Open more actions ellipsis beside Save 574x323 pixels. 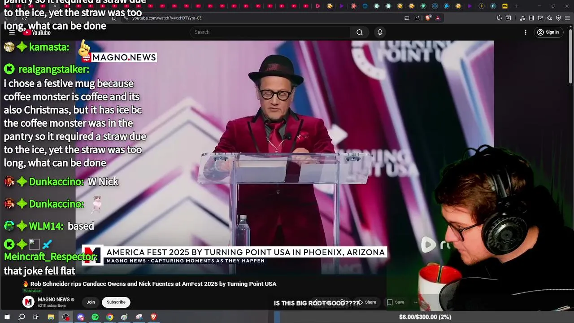pyautogui.click(x=416, y=302)
